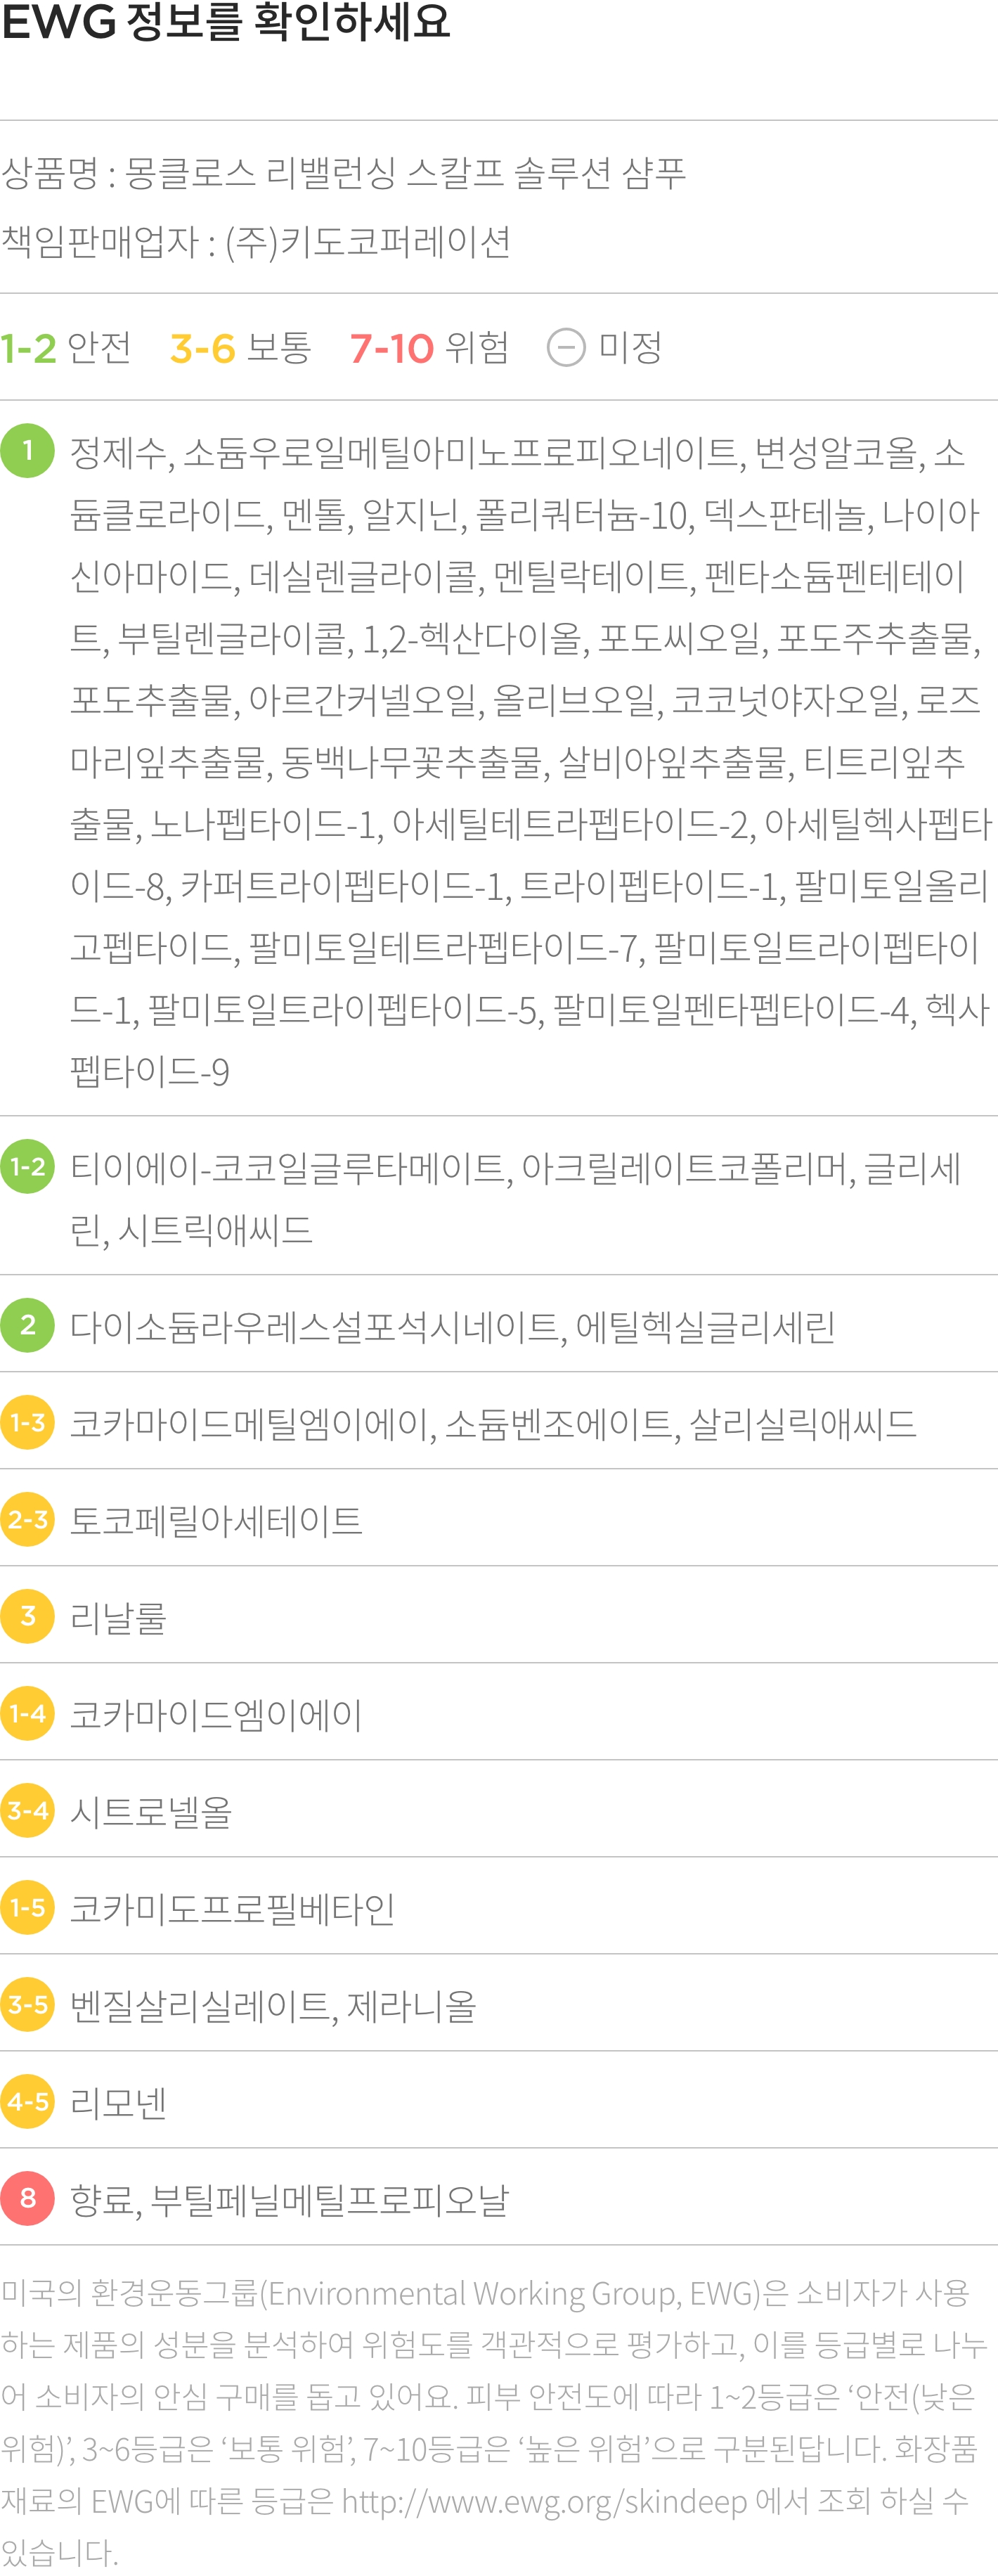This screenshot has height=2576, width=998.
Task: Click the yellow grade 3 badge
Action: (27, 1616)
